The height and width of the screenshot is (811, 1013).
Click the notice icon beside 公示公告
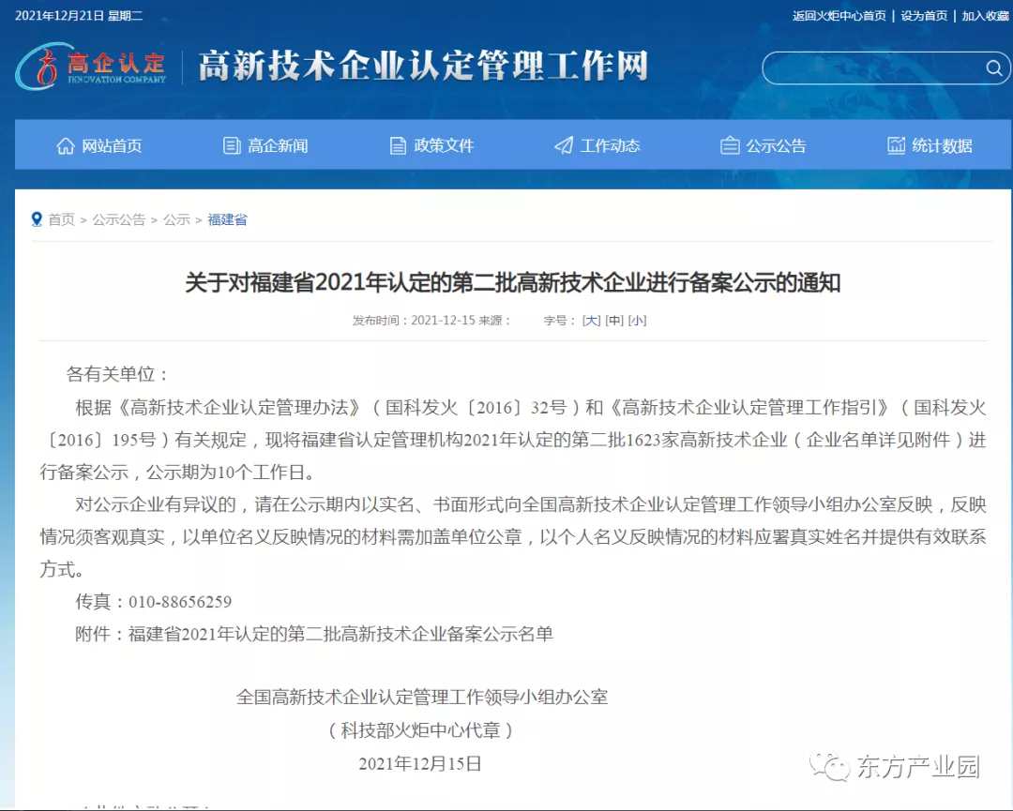[x=730, y=145]
